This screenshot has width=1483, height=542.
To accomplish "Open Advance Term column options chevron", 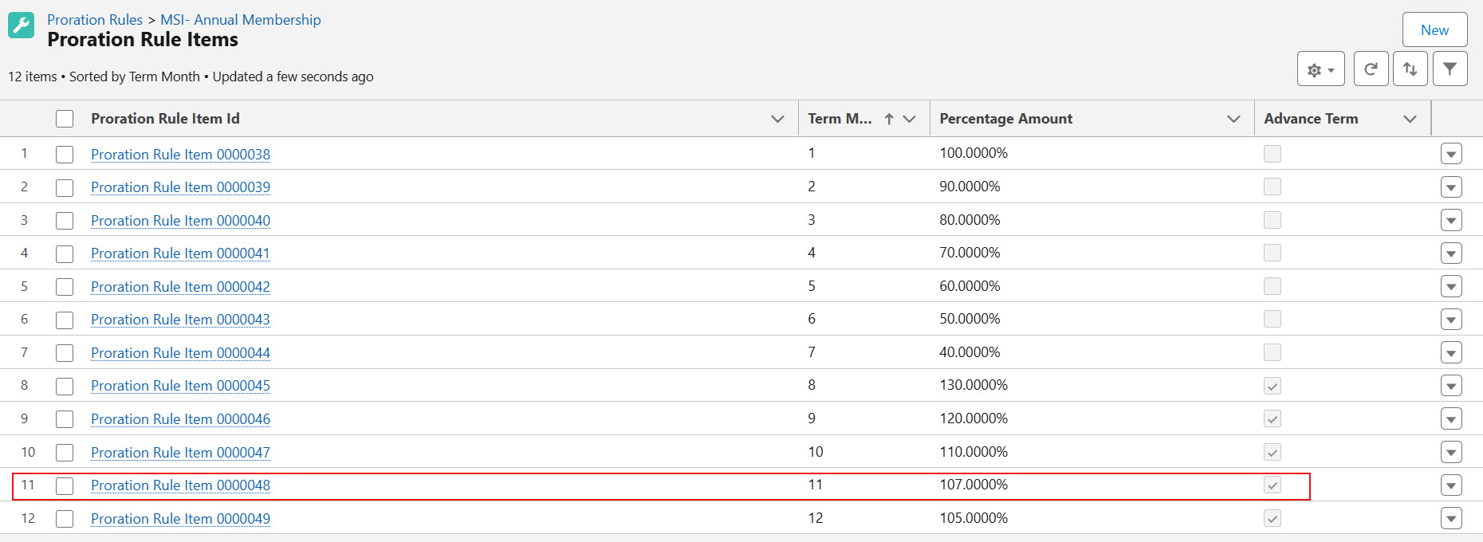I will point(1410,119).
